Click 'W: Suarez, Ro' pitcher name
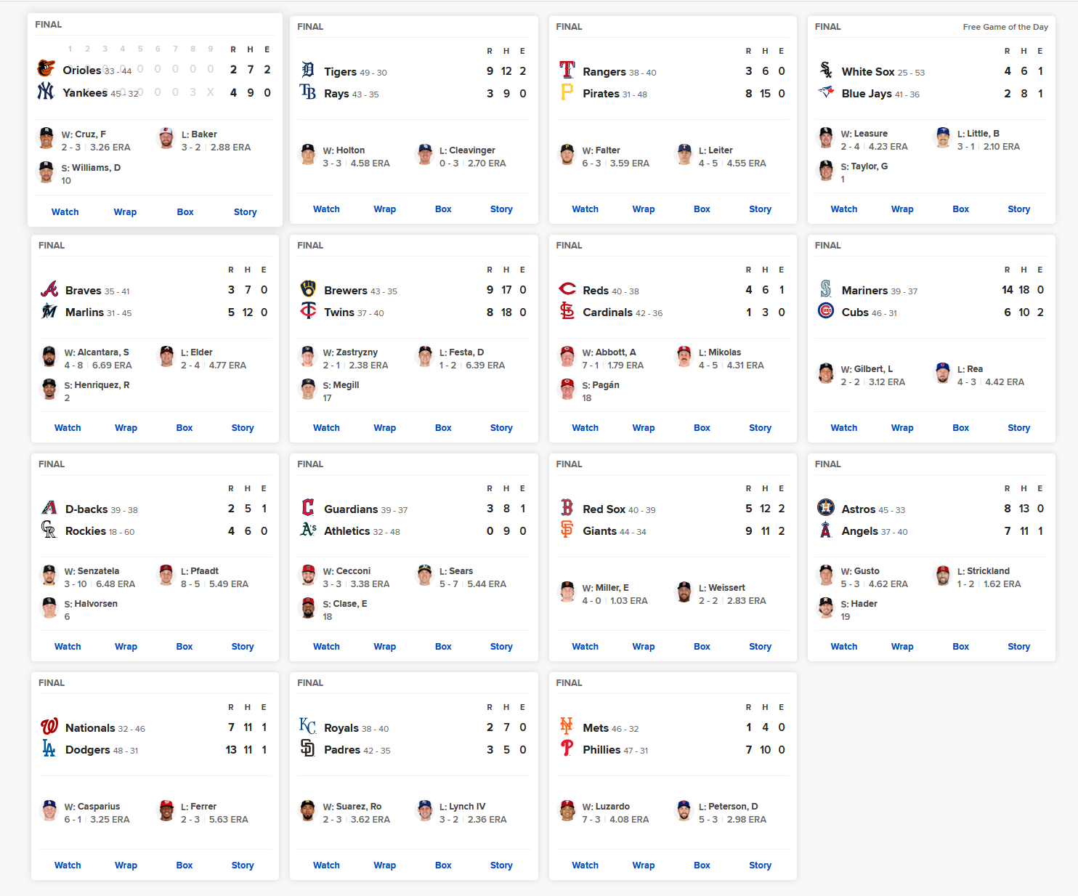Viewport: 1078px width, 896px height. [x=352, y=807]
